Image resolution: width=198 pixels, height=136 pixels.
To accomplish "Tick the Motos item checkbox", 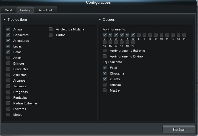I will [8, 115].
